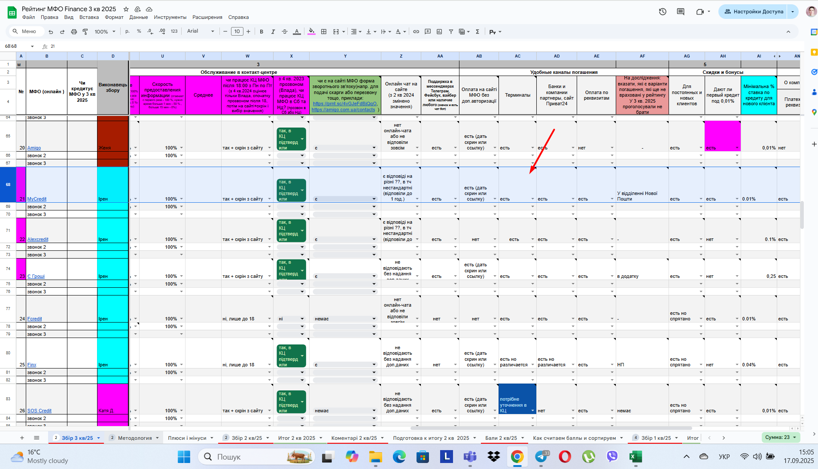Open the Вставка menu
The width and height of the screenshot is (818, 469).
pyautogui.click(x=89, y=17)
